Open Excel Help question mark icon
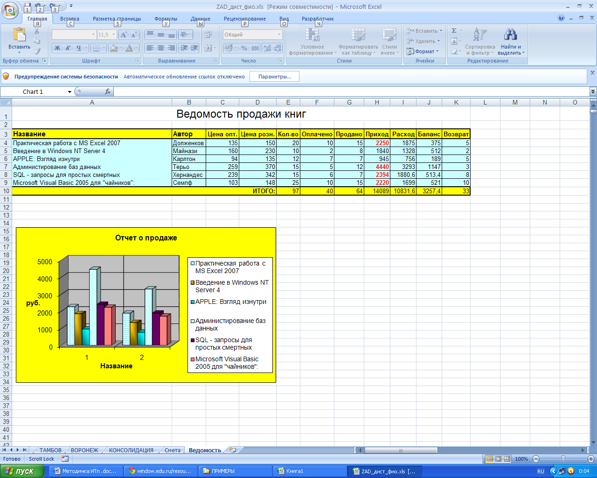Image resolution: width=597 pixels, height=478 pixels. coord(561,18)
